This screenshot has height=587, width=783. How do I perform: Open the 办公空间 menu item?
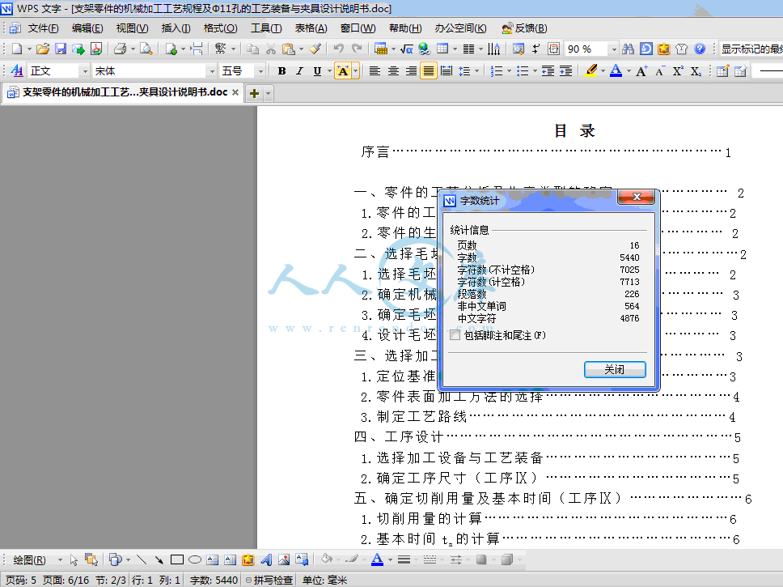point(460,28)
